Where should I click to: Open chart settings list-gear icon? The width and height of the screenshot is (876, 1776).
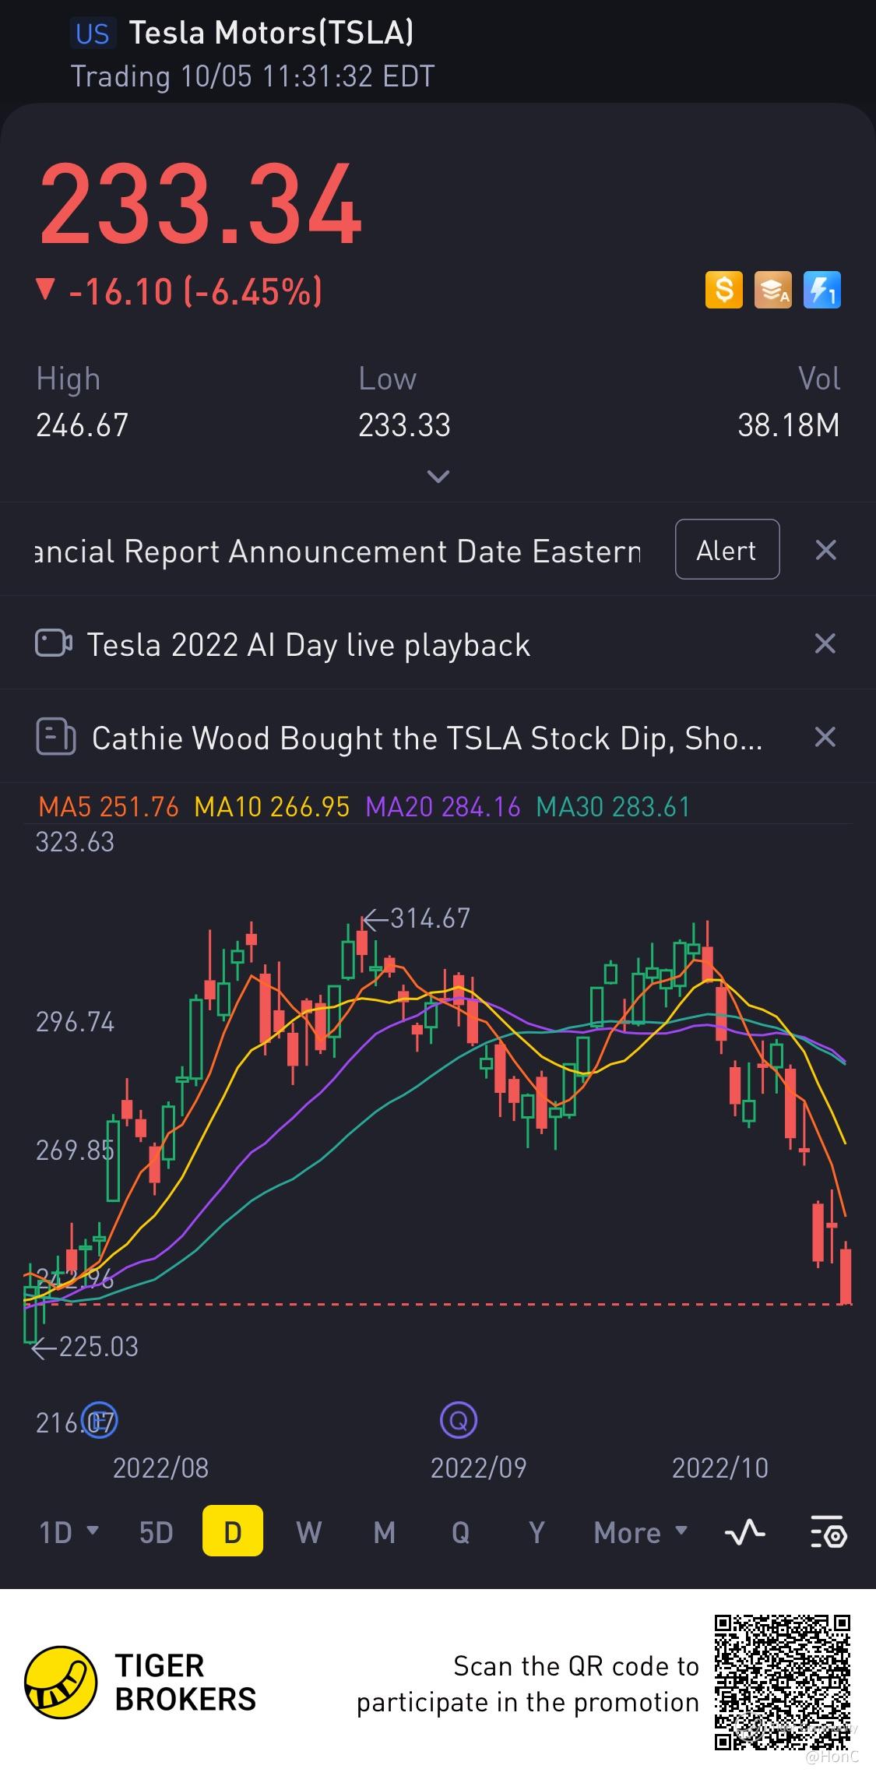(x=828, y=1532)
